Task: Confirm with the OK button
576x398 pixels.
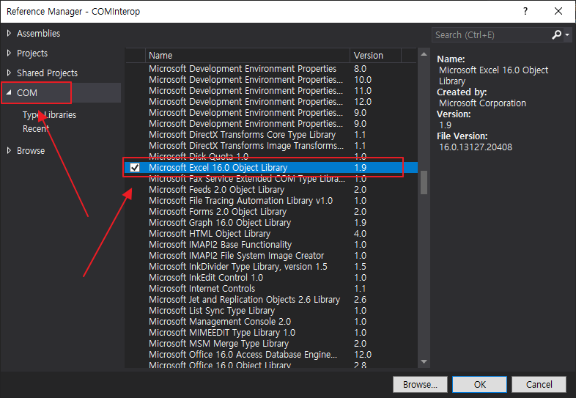Action: [x=479, y=384]
